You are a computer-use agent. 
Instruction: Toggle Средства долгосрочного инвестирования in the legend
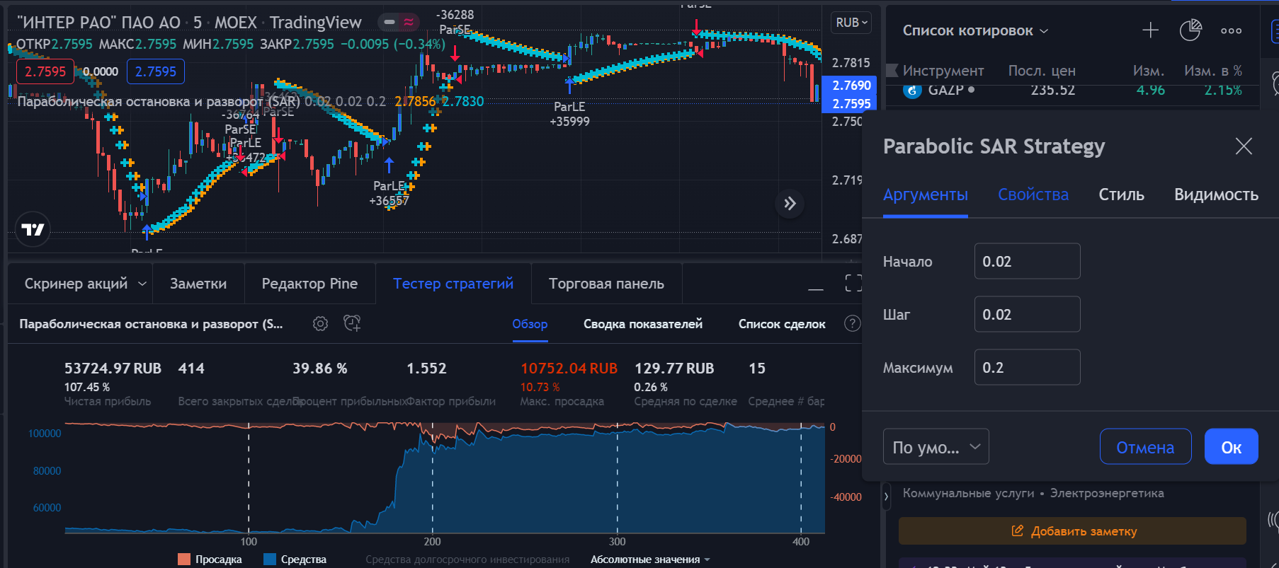click(x=467, y=560)
